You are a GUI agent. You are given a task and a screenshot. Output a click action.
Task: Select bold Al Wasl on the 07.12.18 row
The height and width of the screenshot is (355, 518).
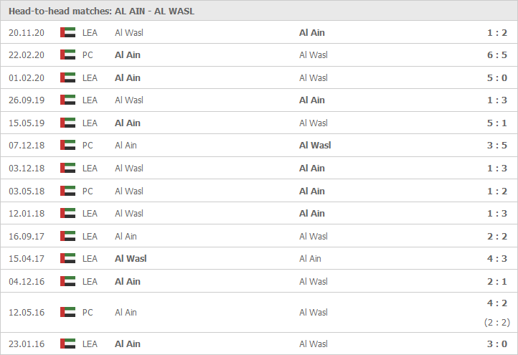coord(315,145)
